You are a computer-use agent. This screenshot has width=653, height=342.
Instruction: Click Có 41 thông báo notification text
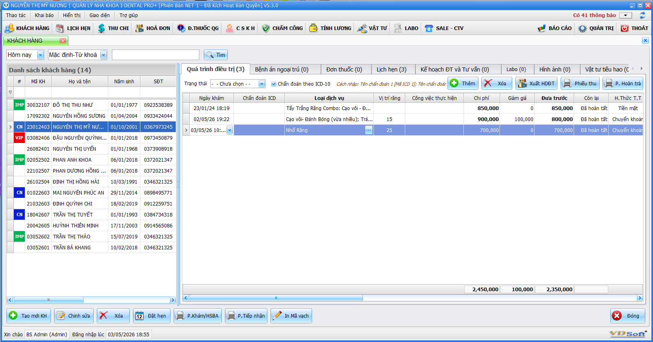pyautogui.click(x=594, y=15)
